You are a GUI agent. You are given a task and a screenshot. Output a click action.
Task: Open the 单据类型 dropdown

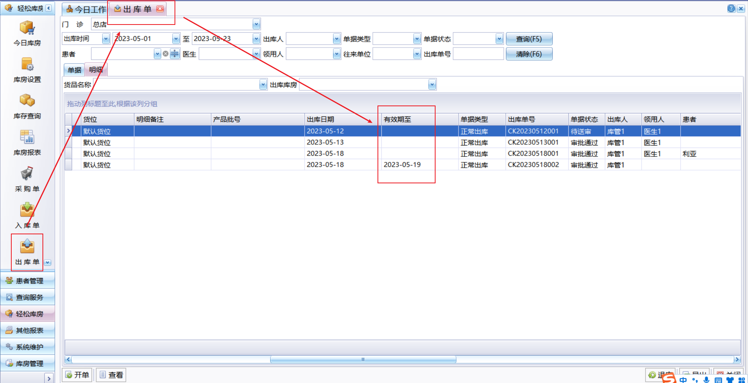point(417,39)
